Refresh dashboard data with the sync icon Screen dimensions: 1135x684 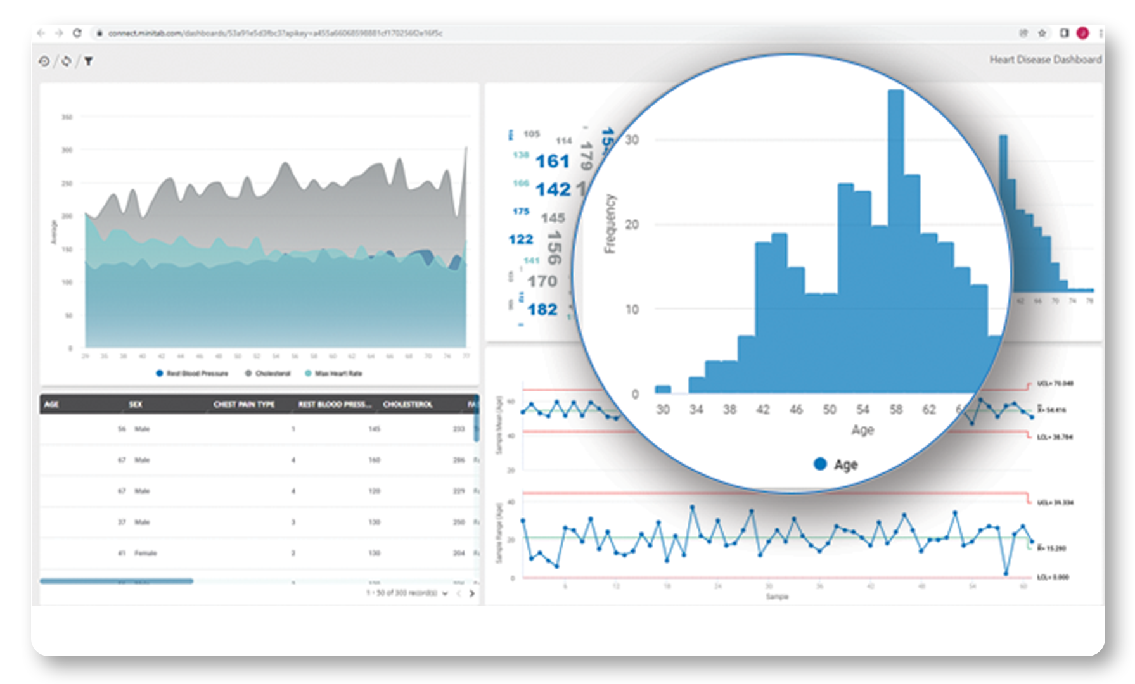67,61
